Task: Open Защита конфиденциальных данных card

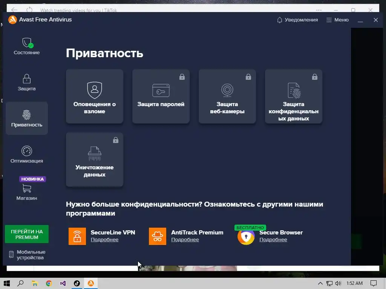Action: [294, 96]
